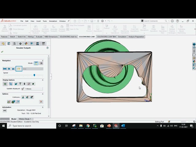Select Tool mode simulation button
196x147 pixels.
point(36,63)
